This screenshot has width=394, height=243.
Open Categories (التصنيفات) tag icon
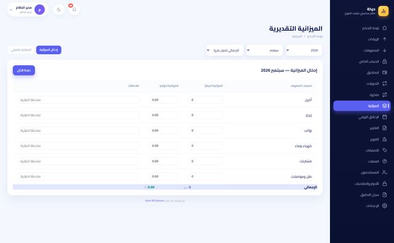384,150
